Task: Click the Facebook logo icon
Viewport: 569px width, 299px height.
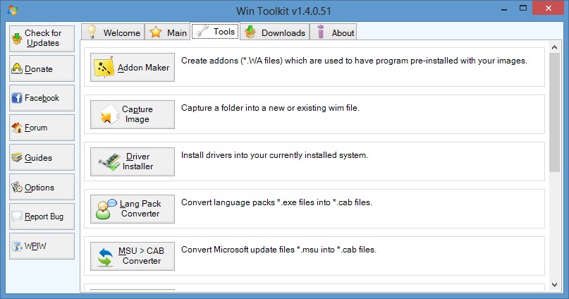Action: click(x=18, y=98)
